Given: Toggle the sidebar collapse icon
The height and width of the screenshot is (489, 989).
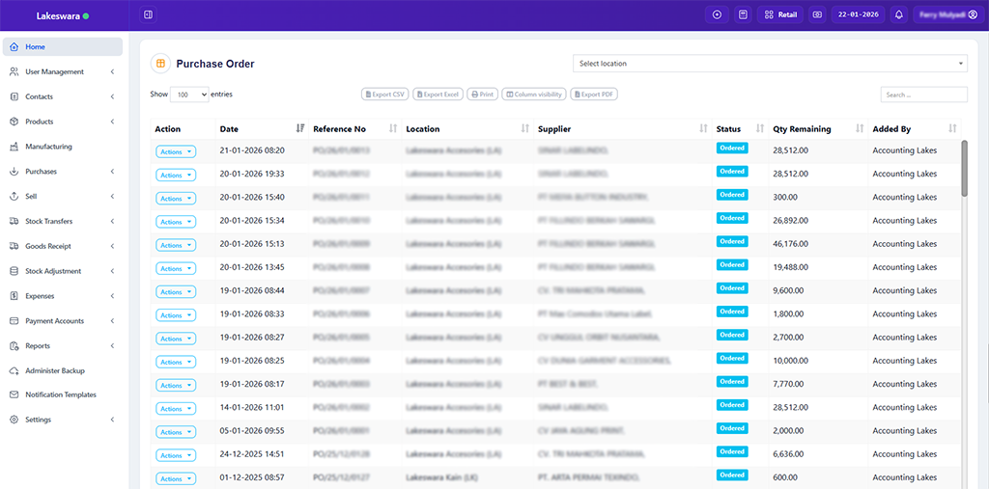Looking at the screenshot, I should (148, 14).
